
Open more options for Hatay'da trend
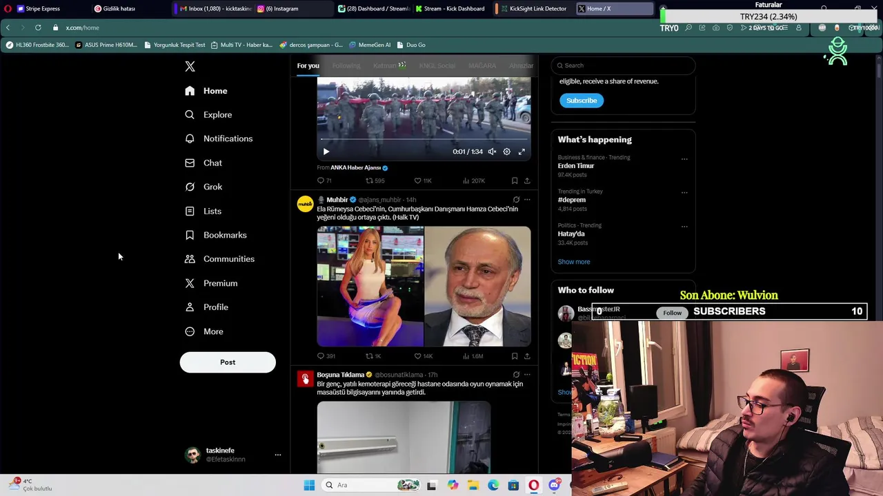684,227
